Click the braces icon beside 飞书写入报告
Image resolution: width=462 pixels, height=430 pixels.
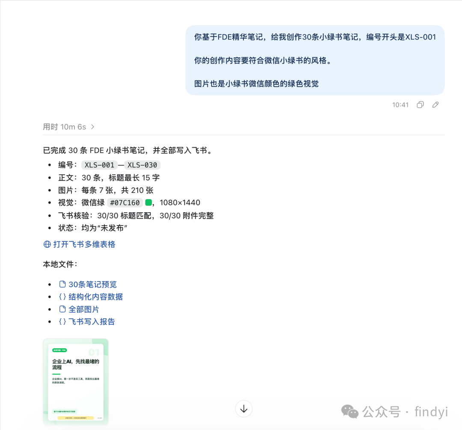pos(62,321)
